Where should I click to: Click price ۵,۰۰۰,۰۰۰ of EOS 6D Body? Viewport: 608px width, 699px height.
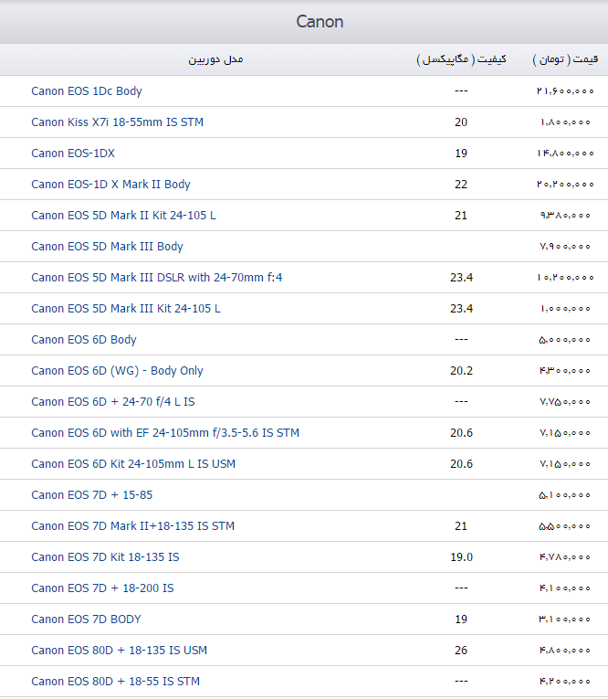point(564,340)
